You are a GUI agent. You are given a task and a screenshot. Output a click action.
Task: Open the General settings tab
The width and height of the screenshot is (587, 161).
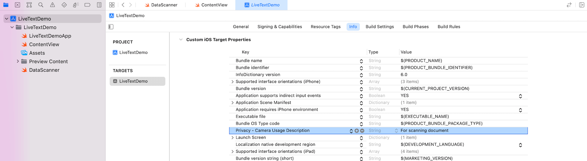tap(241, 27)
